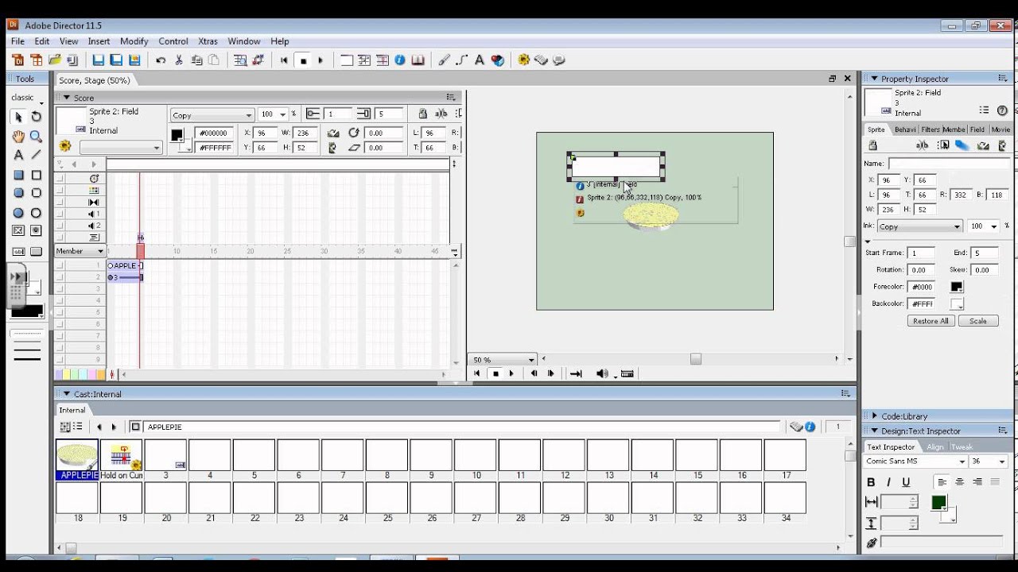Select the Magnifying Glass tool
1018x572 pixels.
(36, 137)
